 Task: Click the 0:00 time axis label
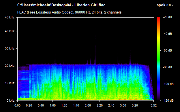(17, 105)
